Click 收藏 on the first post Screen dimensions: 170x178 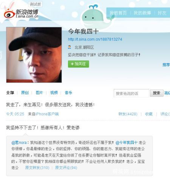[149, 114]
